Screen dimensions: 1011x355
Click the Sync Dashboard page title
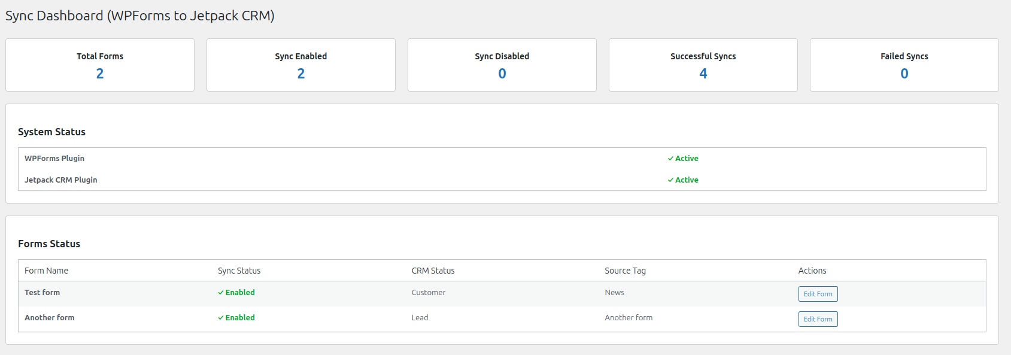pos(140,16)
